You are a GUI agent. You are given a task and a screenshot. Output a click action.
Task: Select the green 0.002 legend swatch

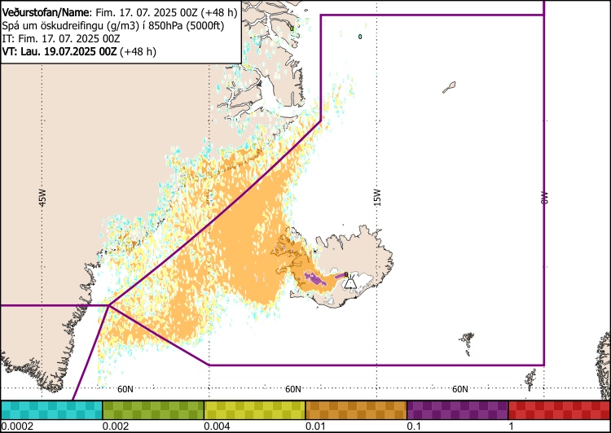click(x=153, y=410)
